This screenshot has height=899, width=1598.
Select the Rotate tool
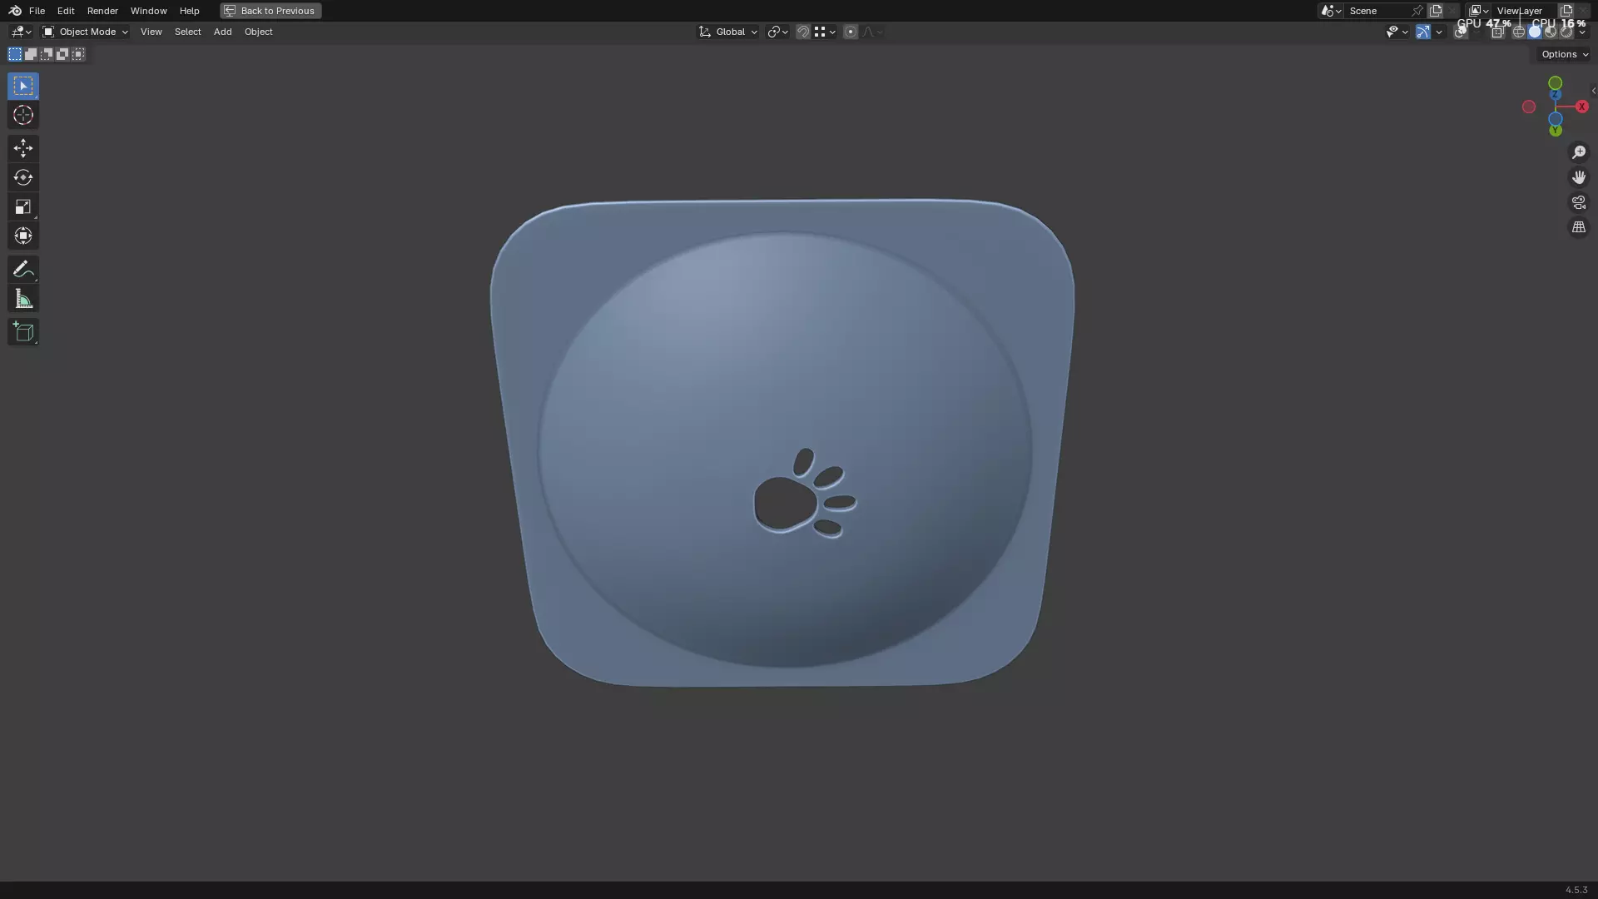click(x=23, y=177)
